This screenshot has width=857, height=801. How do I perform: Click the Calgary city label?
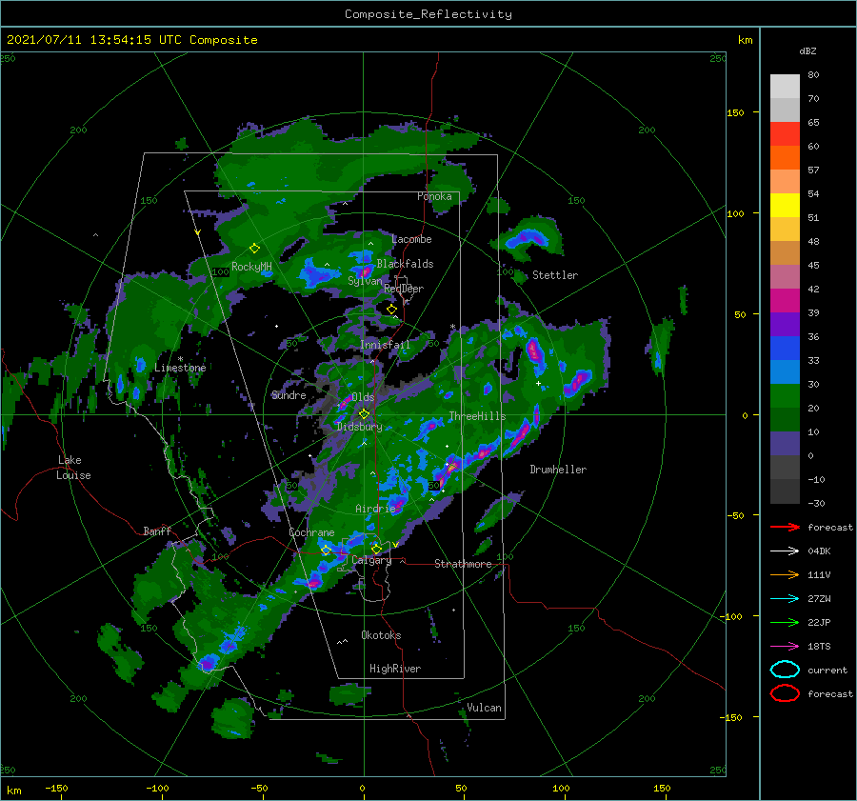click(371, 560)
